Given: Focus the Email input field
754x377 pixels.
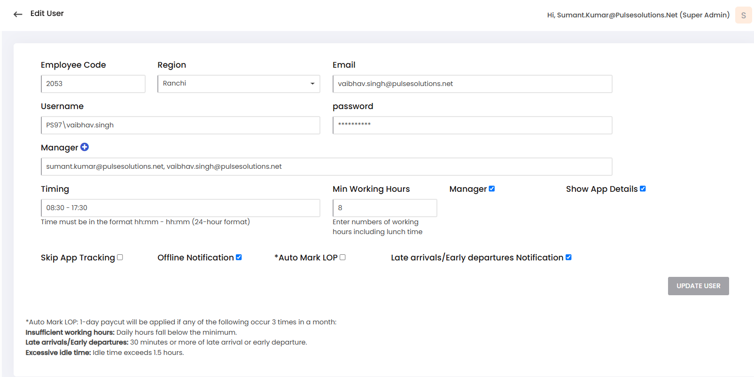Looking at the screenshot, I should 472,84.
